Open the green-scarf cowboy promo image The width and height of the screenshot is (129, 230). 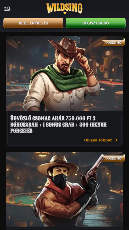click(64, 74)
